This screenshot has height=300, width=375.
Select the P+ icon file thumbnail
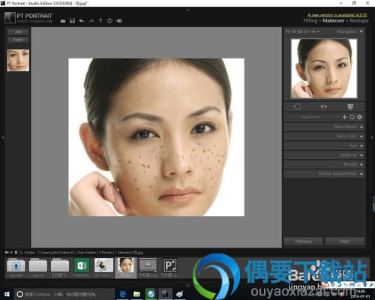169,268
